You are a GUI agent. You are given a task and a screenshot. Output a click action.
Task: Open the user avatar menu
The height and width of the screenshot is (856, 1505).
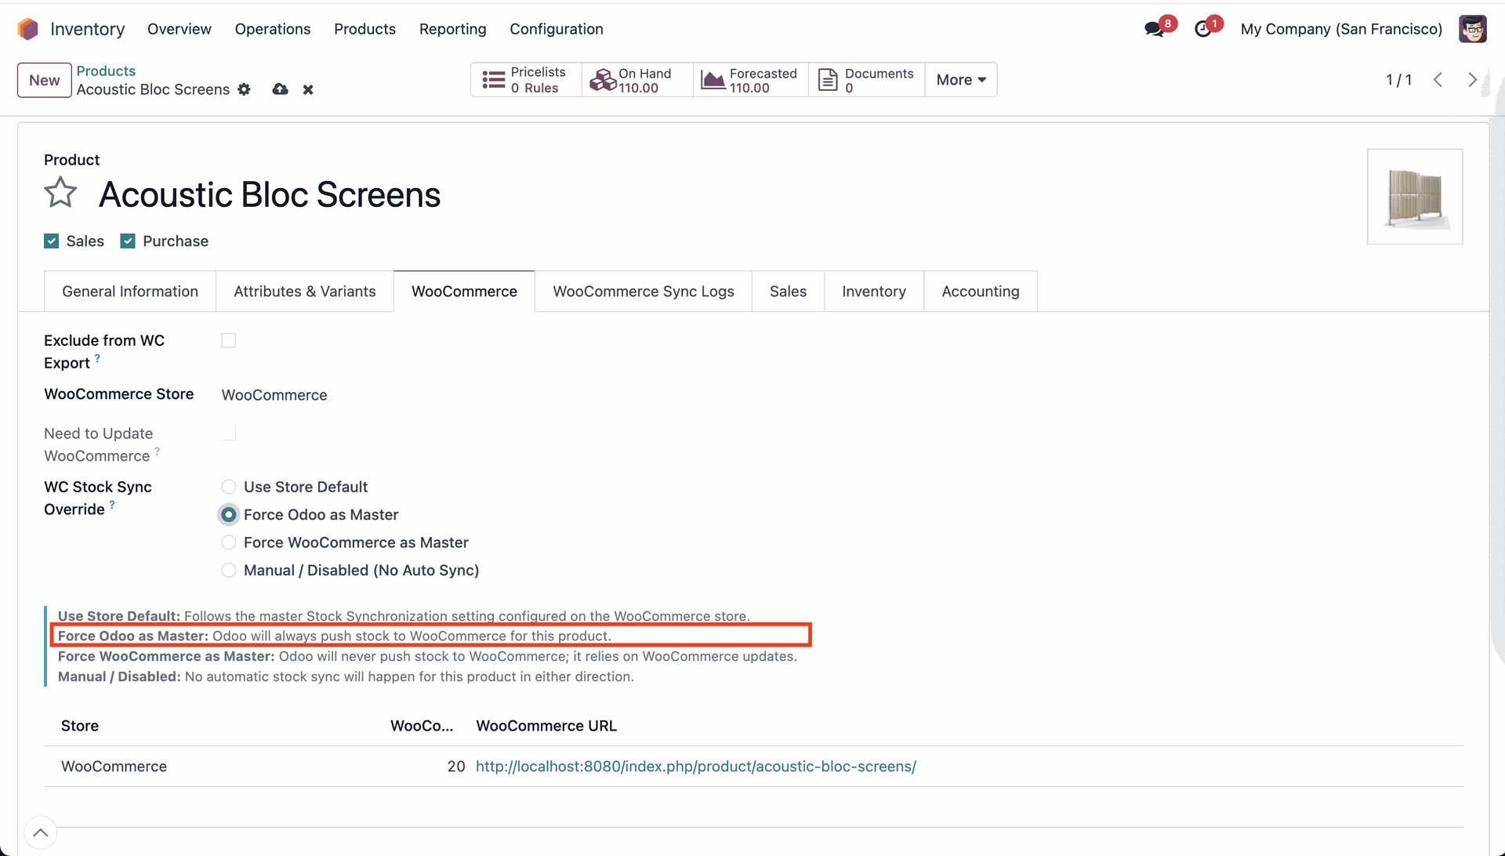pos(1473,29)
